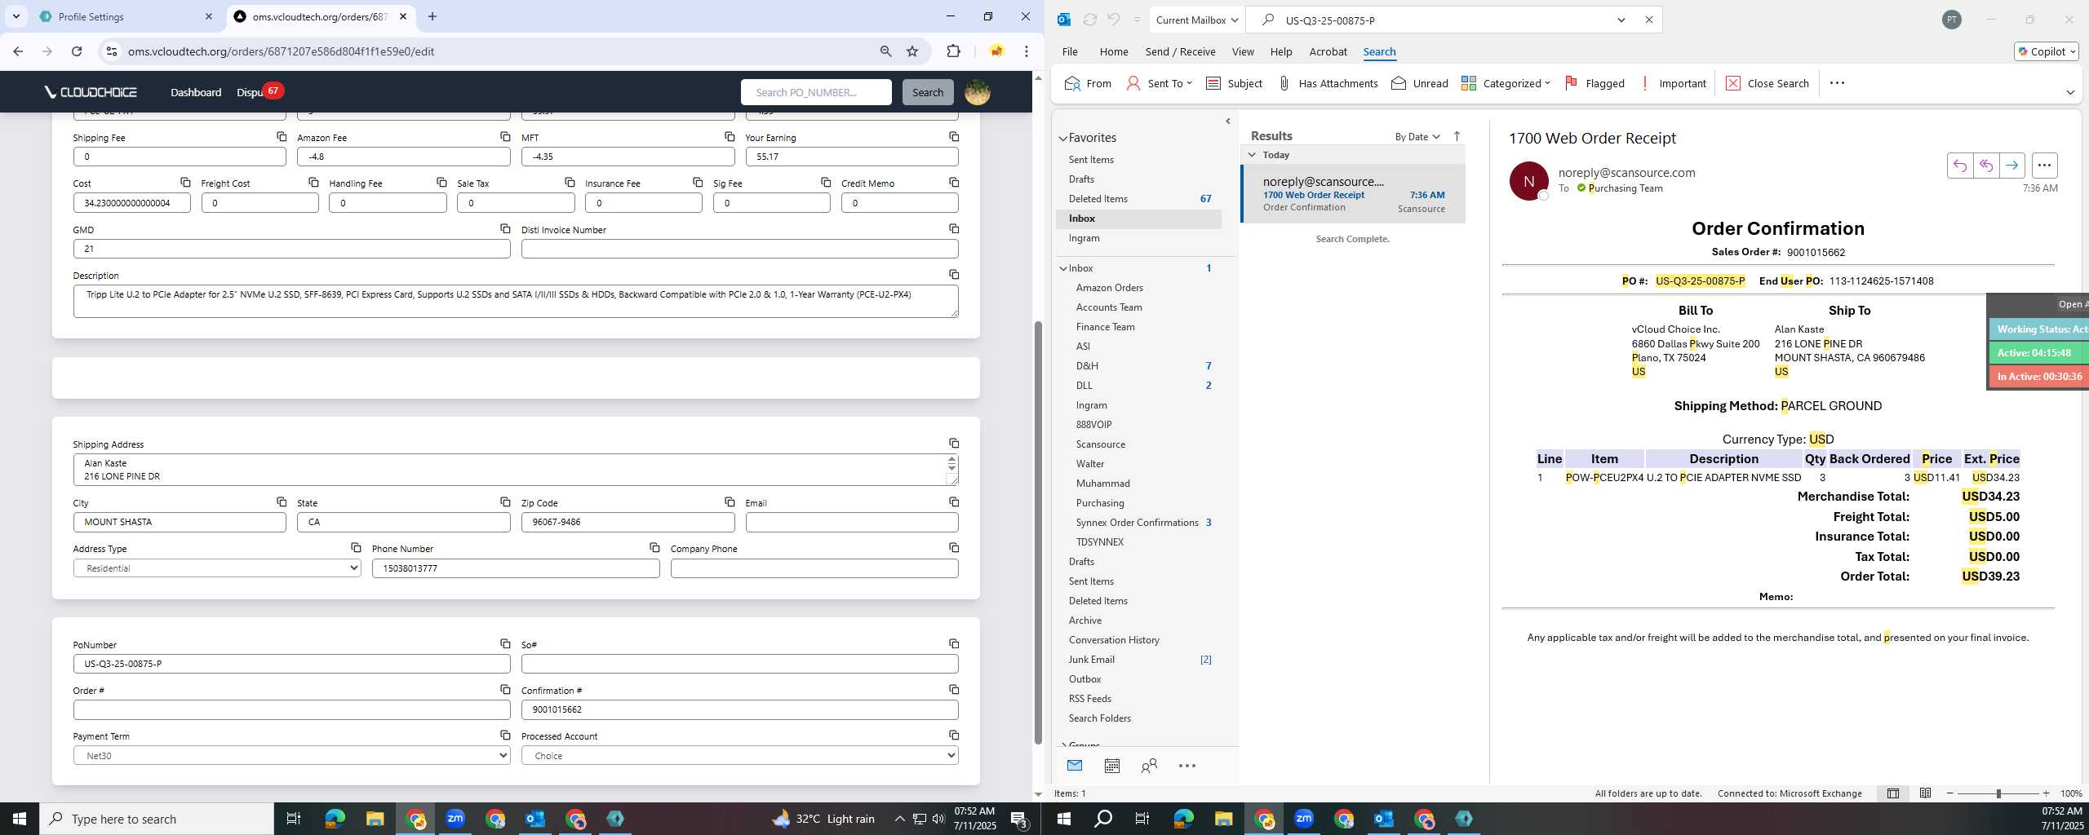Collapse the Favorites folder group
Screen dimensions: 2089x835
1063,138
